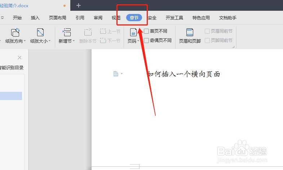The image size is (283, 170).
Task: Click the 纸张大小 paper size icon
Action: point(40,33)
